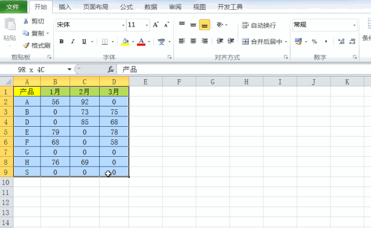Click cell A1 containing 产品
This screenshot has height=228, width=371.
pos(27,91)
